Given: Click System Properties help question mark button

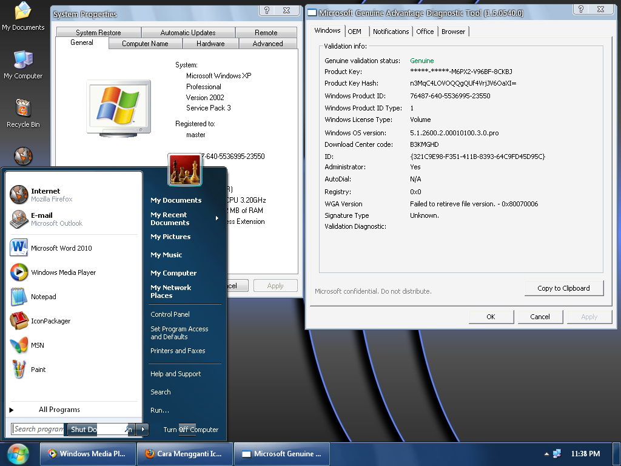Looking at the screenshot, I should (267, 11).
